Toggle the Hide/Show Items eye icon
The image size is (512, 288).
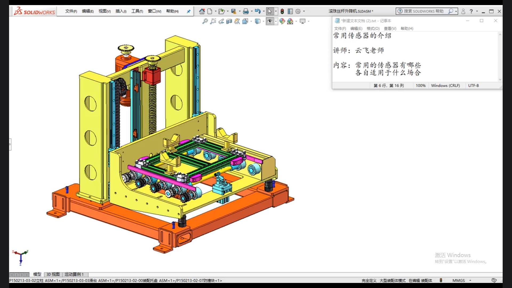270,21
